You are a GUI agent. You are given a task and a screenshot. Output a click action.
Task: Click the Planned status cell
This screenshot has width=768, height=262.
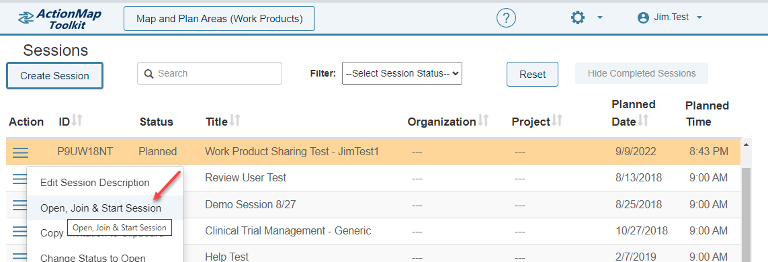(158, 152)
